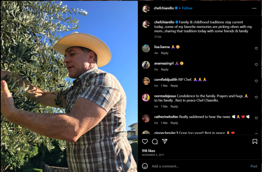Like catherineholter's comment

[x=256, y=118]
